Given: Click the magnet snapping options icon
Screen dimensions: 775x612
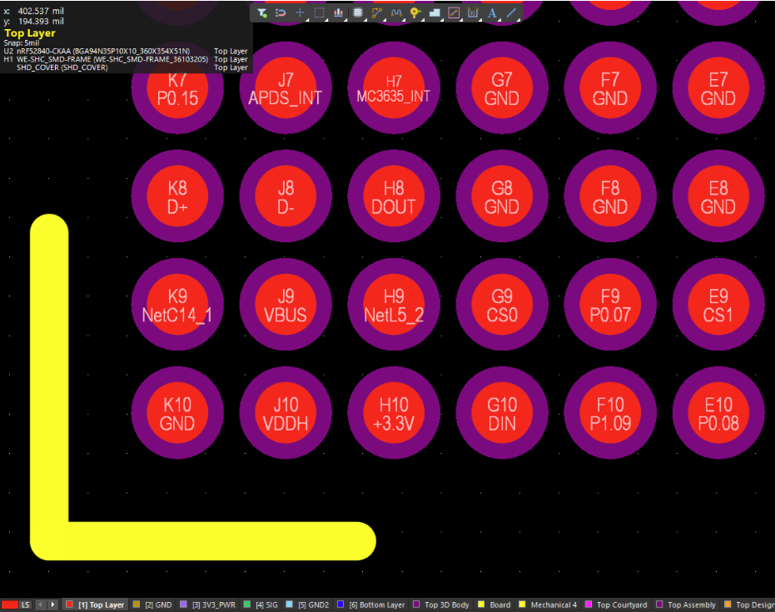Looking at the screenshot, I should click(281, 12).
